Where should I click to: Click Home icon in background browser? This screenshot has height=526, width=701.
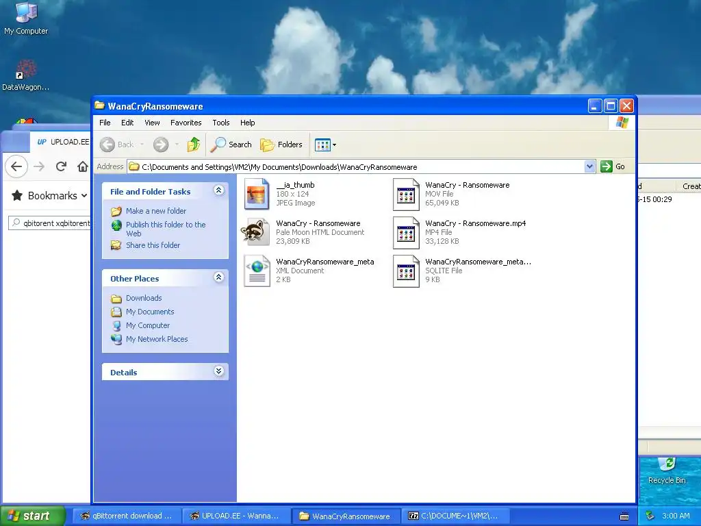83,166
